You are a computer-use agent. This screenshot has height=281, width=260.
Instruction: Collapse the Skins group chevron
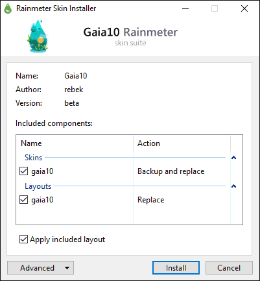pyautogui.click(x=233, y=158)
